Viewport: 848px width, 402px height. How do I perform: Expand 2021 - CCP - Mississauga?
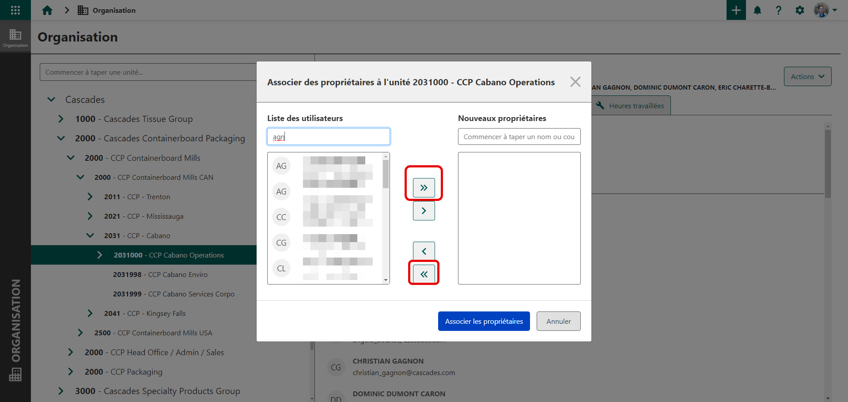pos(90,216)
